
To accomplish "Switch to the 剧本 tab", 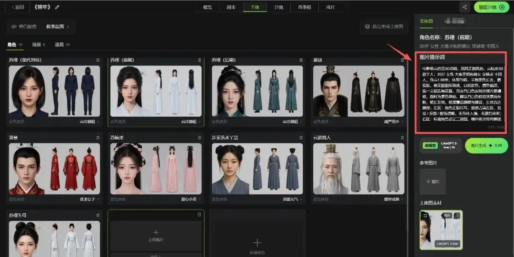I will point(231,7).
